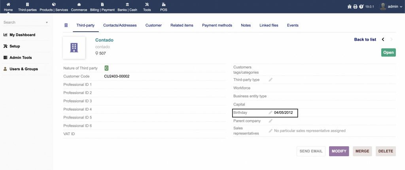This screenshot has width=405, height=170.
Task: Click the print page icon
Action: (355, 7)
